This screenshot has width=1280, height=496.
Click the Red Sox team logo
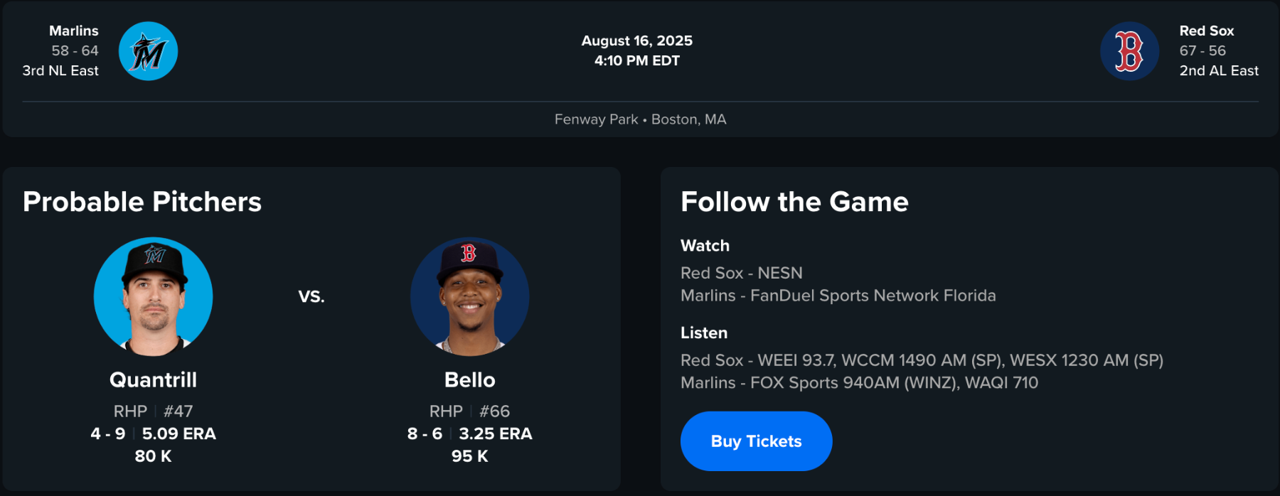pos(1129,51)
